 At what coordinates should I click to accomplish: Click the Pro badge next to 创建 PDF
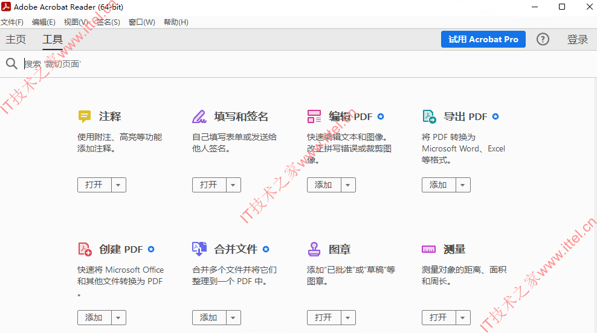tap(151, 249)
